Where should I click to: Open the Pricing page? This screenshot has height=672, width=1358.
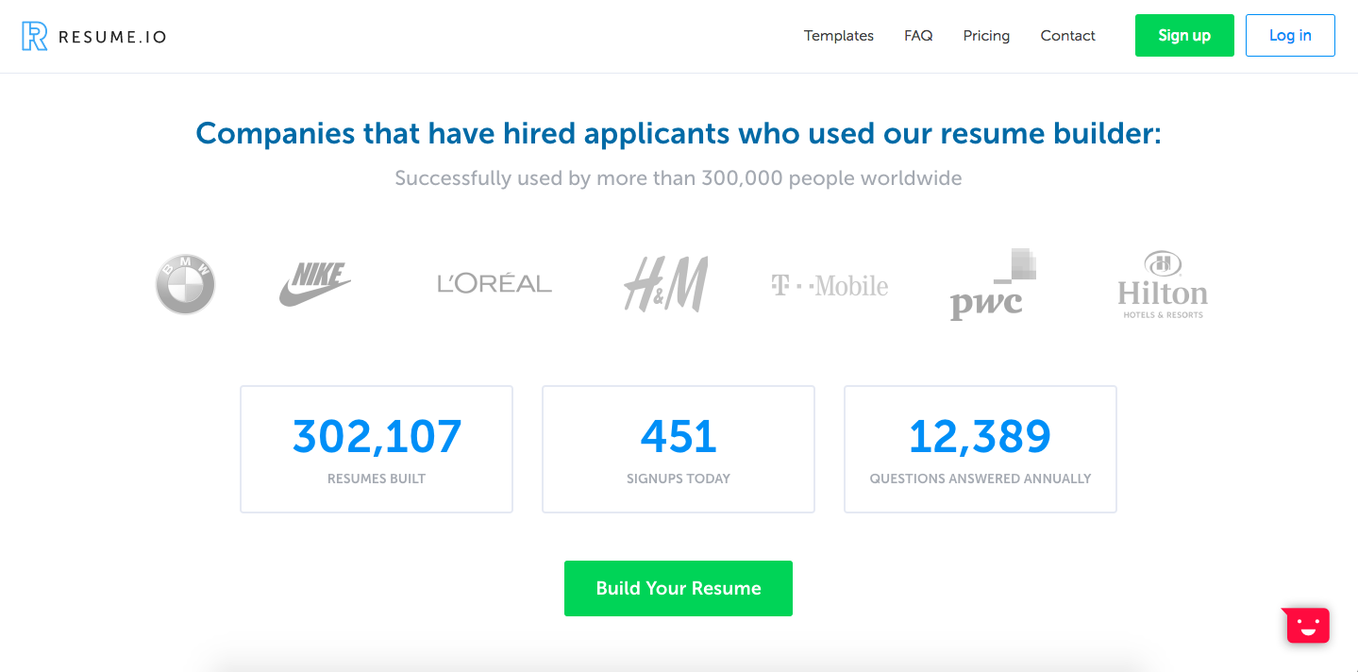986,36
